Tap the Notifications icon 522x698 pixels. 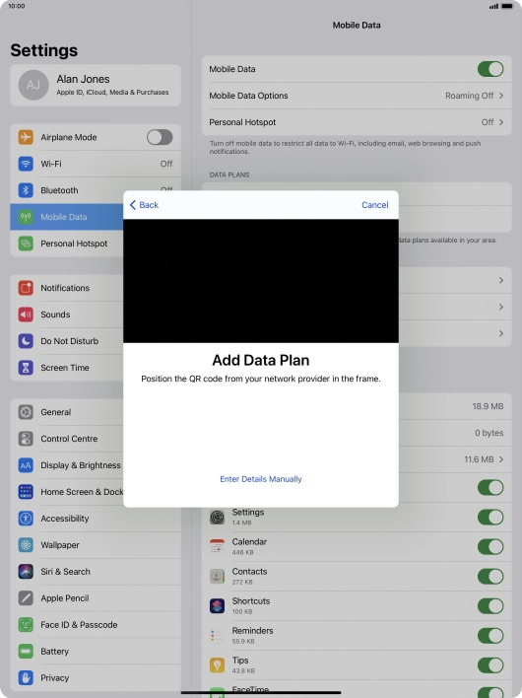26,288
